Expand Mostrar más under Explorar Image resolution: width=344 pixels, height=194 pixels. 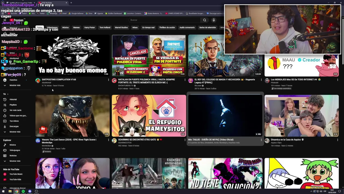coord(15,161)
